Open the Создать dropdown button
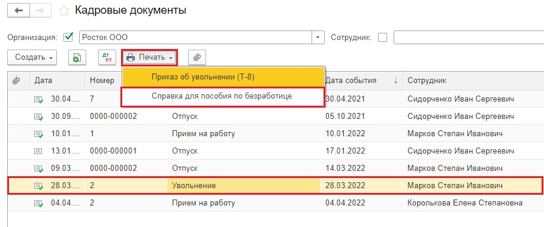Image resolution: width=544 pixels, height=227 pixels. coord(32,57)
